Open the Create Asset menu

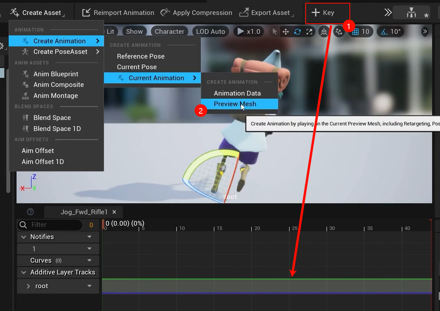37,13
